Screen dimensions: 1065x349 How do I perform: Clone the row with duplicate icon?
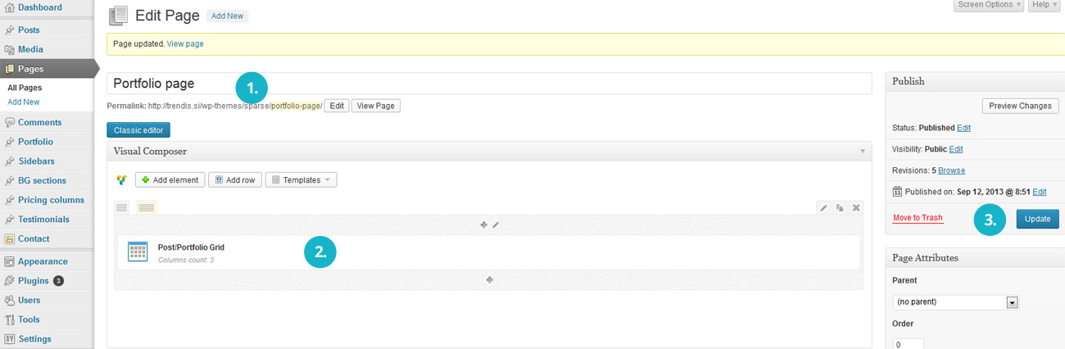(840, 207)
